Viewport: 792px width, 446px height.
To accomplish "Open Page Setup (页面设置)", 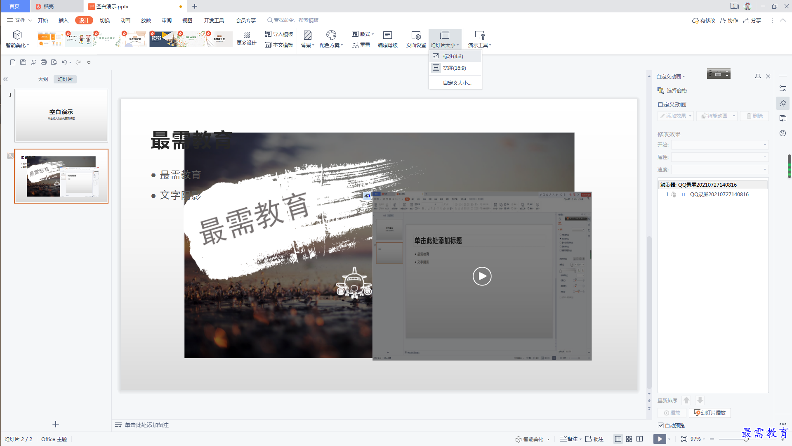I will tap(416, 39).
